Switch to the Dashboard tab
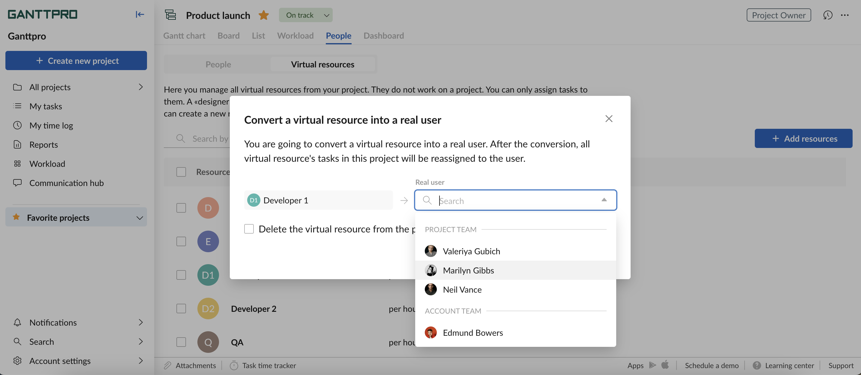The height and width of the screenshot is (375, 861). 383,36
